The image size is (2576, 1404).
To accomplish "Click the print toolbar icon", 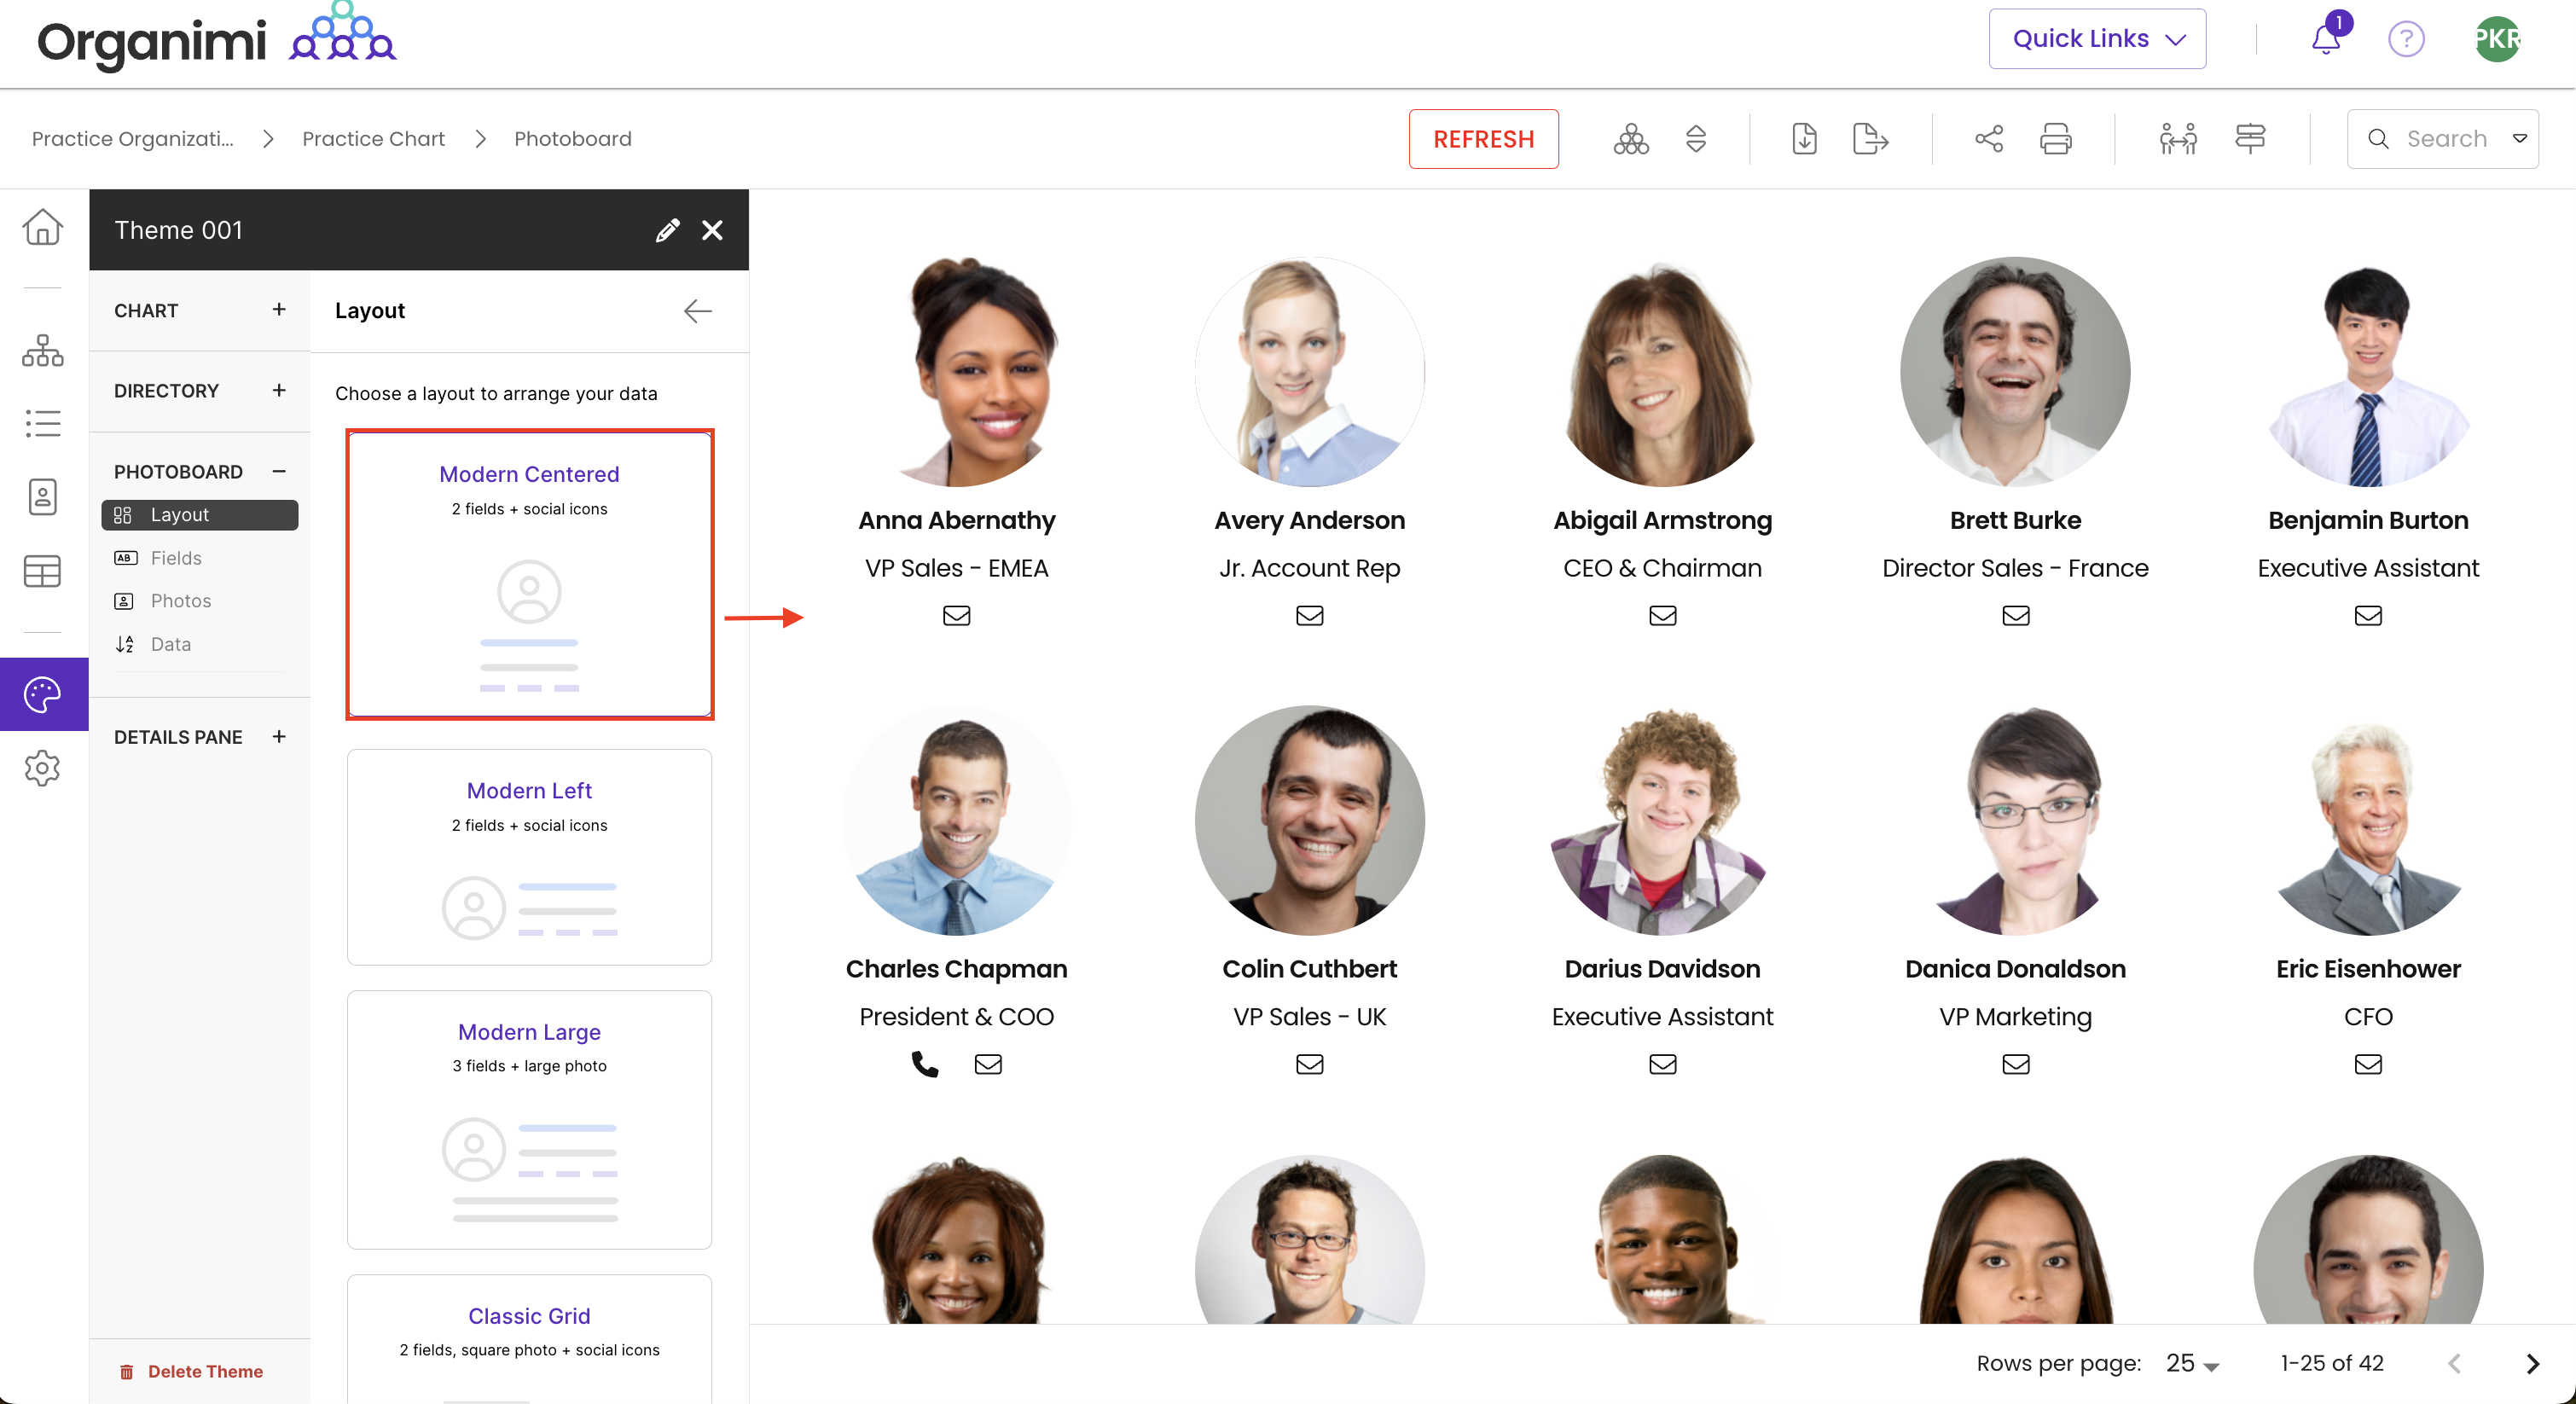I will tap(2055, 139).
